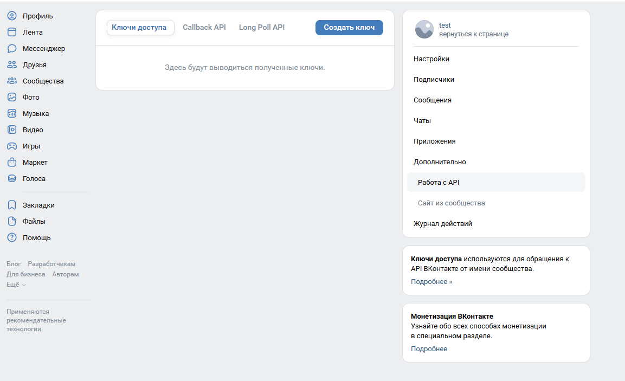Click the Market shopping bag icon
Viewport: 625px width, 381px height.
[12, 163]
